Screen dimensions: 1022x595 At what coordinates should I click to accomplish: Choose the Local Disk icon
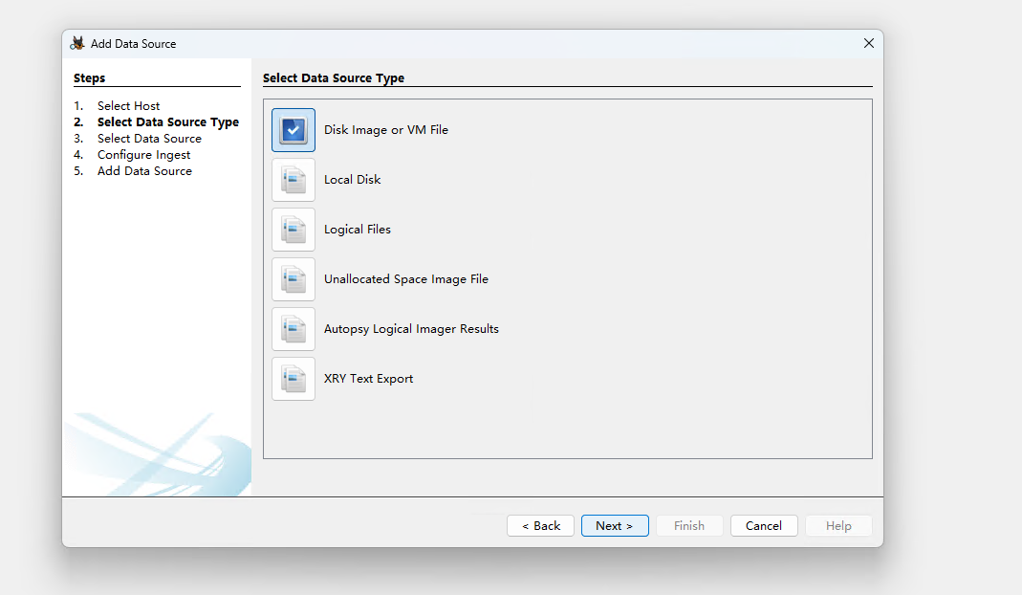tap(294, 180)
